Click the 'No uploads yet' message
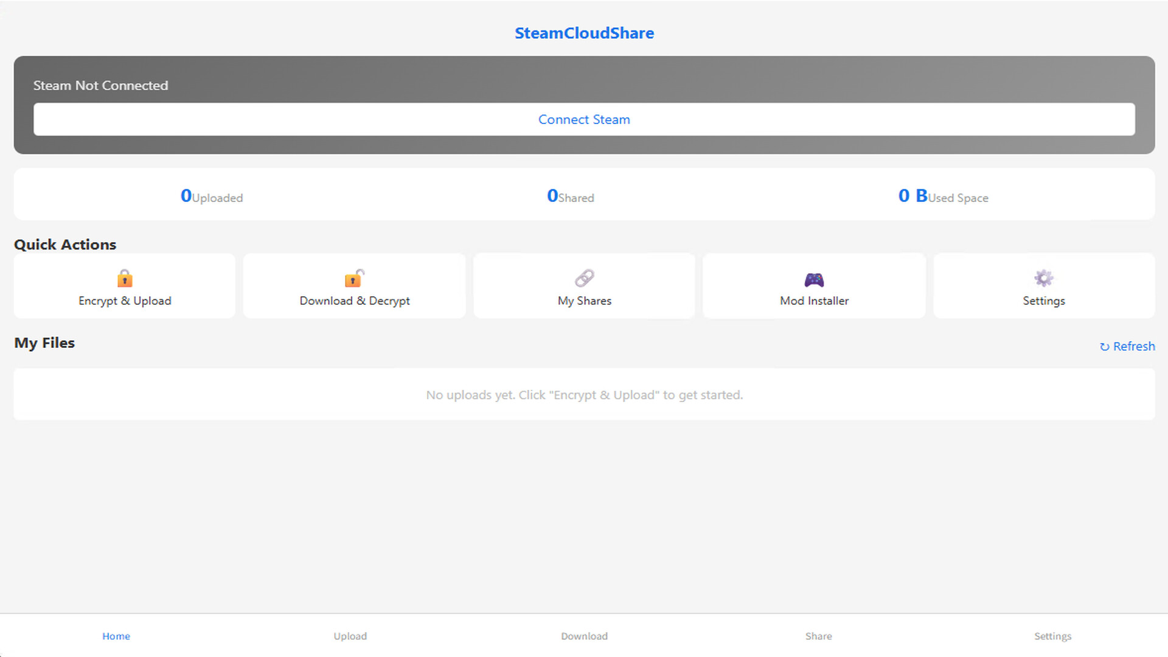The height and width of the screenshot is (657, 1168). tap(585, 395)
